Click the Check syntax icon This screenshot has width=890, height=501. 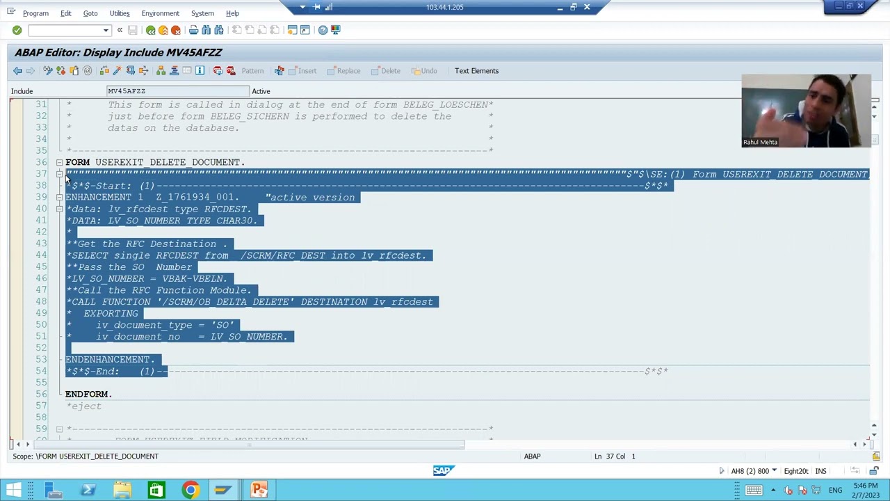pos(104,71)
